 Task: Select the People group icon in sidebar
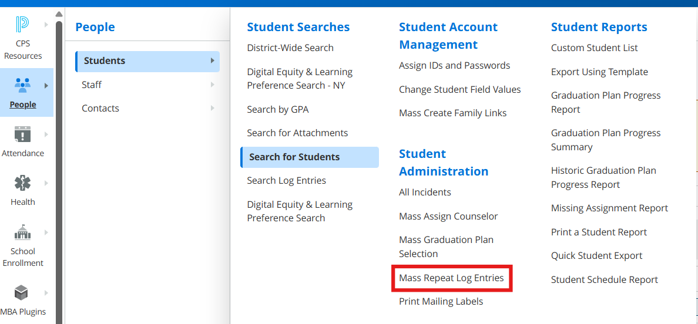coord(22,85)
